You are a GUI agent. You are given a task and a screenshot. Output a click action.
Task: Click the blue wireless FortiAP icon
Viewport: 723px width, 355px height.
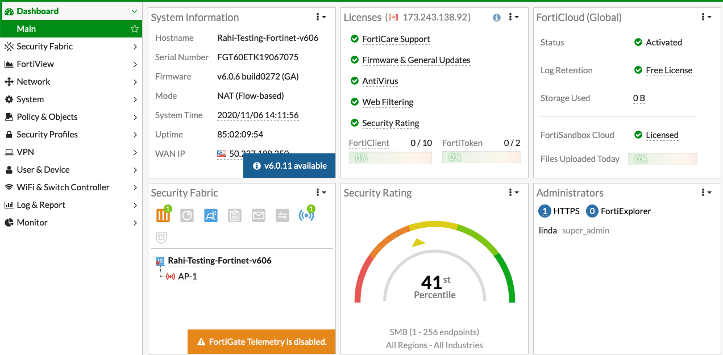click(x=306, y=216)
